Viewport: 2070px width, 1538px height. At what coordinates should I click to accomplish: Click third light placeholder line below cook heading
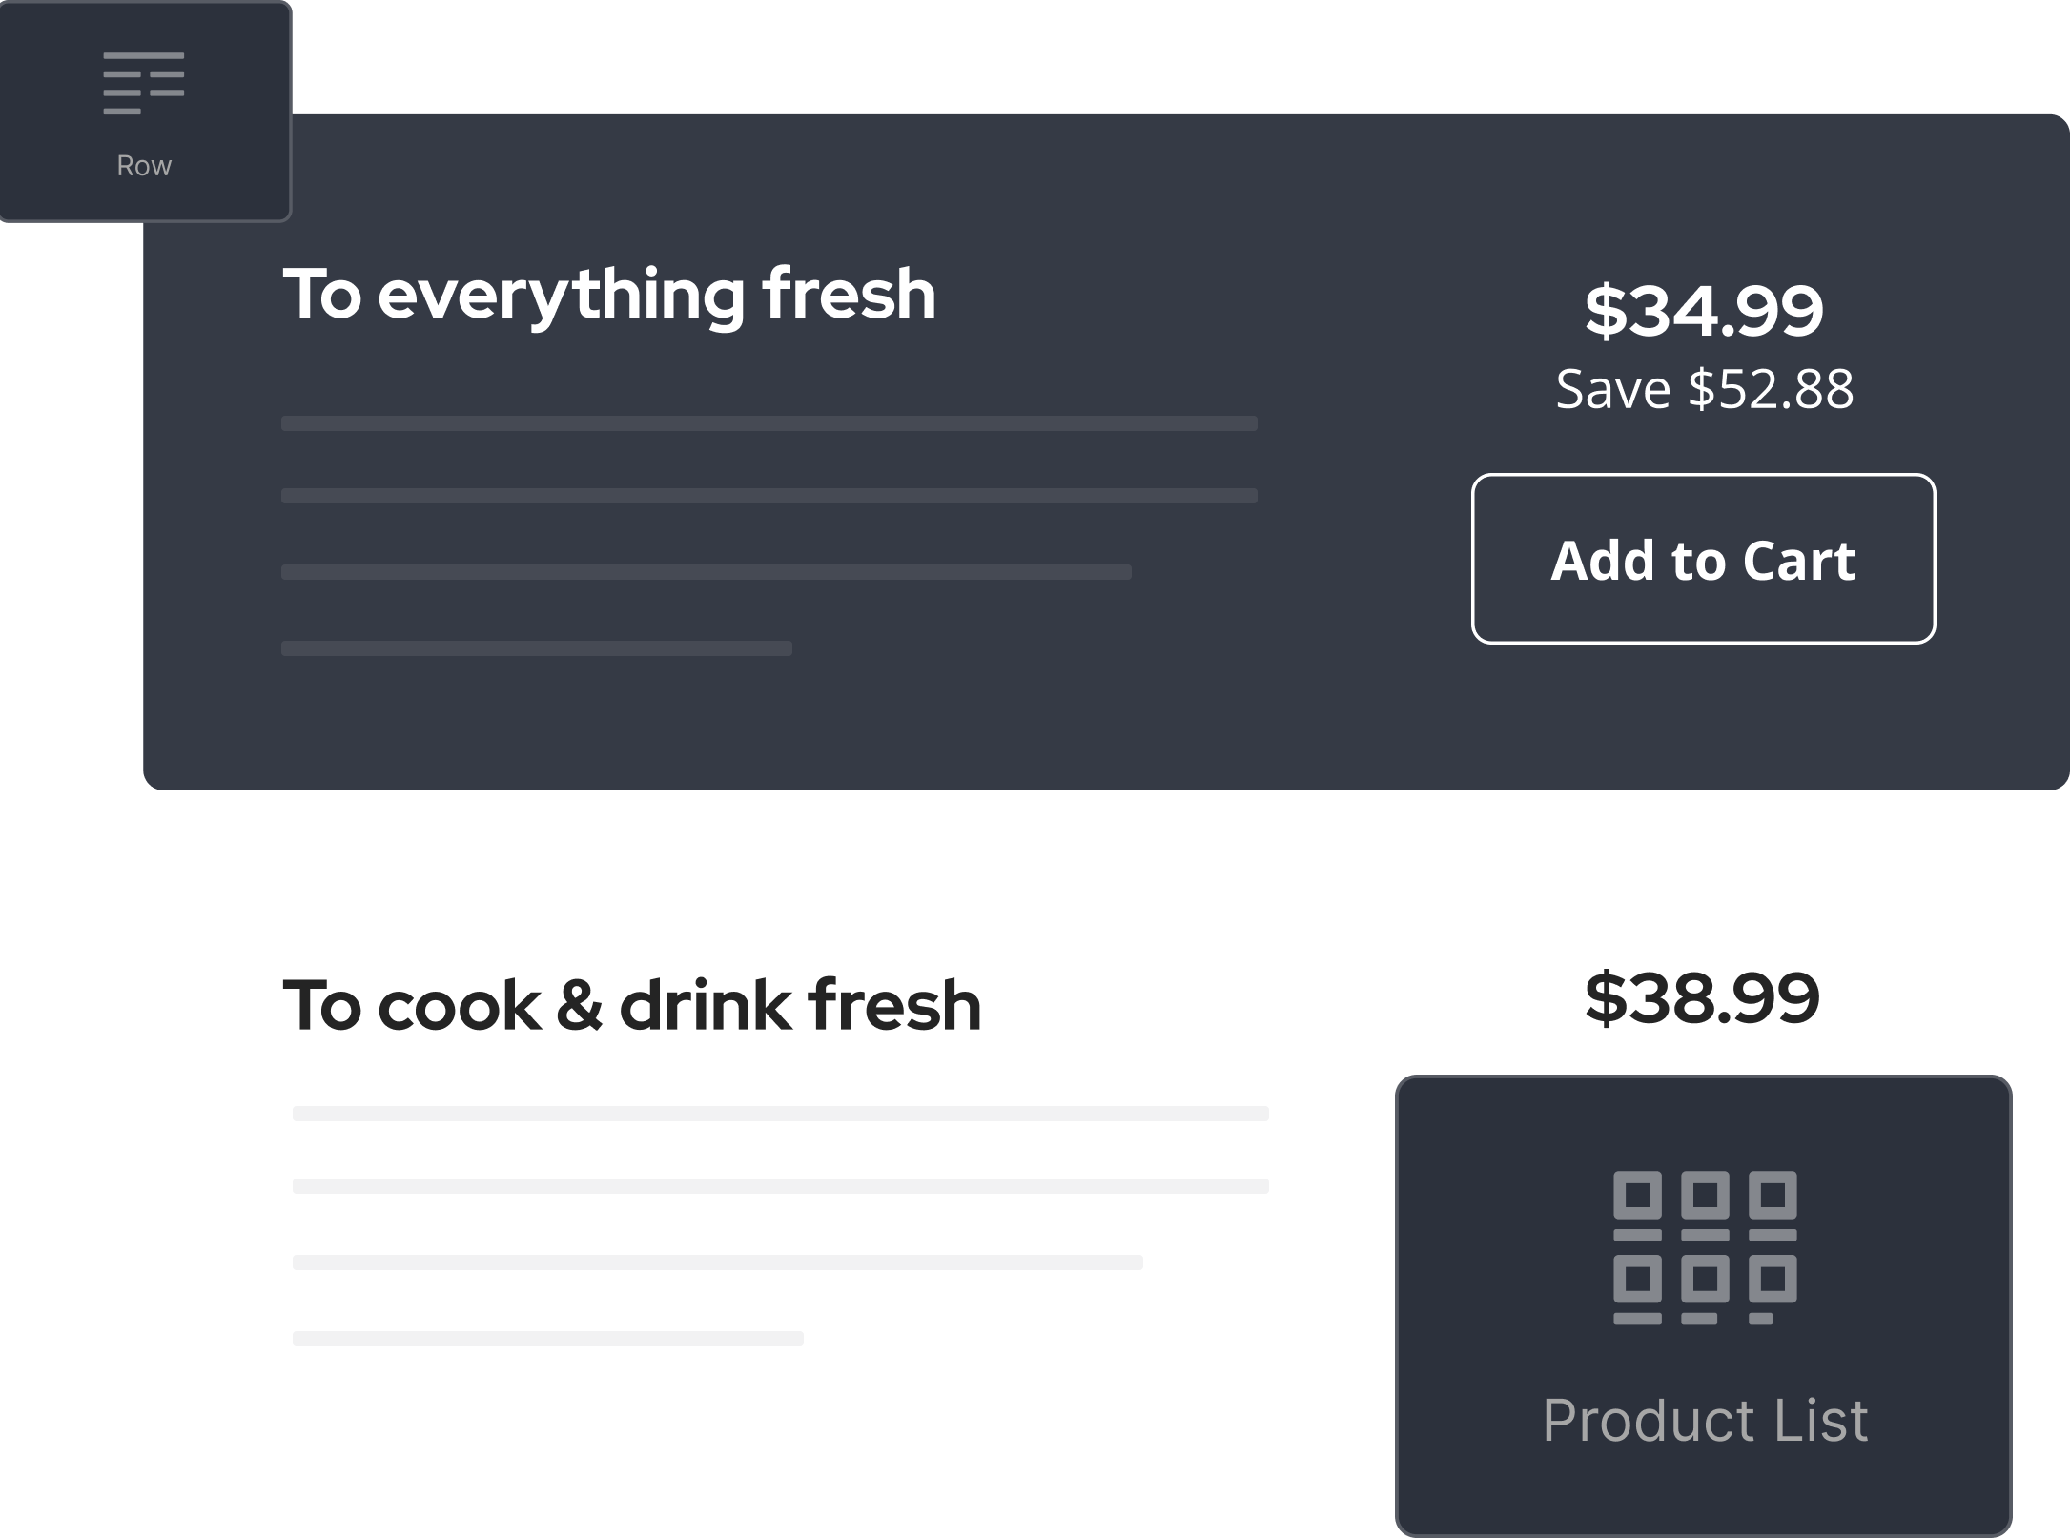click(718, 1262)
